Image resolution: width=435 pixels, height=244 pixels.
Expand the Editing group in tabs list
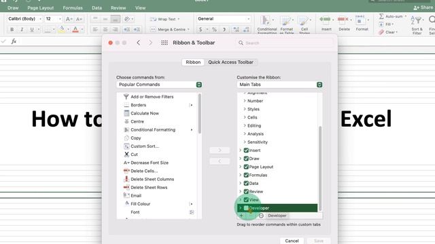point(245,125)
